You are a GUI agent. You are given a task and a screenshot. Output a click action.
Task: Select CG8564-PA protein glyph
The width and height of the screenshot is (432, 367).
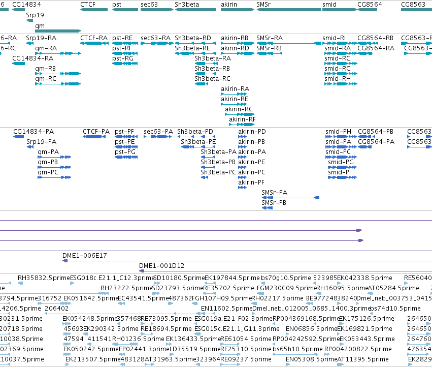click(x=365, y=147)
